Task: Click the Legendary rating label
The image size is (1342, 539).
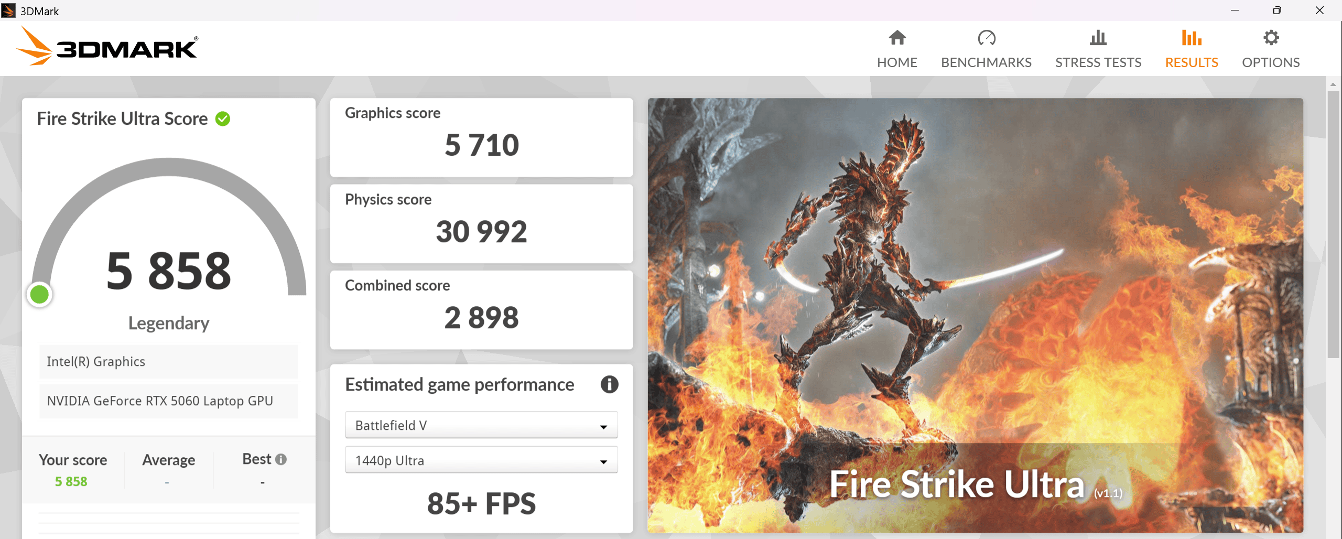Action: pos(168,323)
